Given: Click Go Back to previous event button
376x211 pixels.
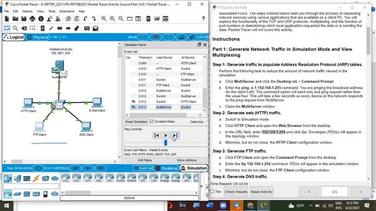Looking at the screenshot, I should tap(156, 135).
